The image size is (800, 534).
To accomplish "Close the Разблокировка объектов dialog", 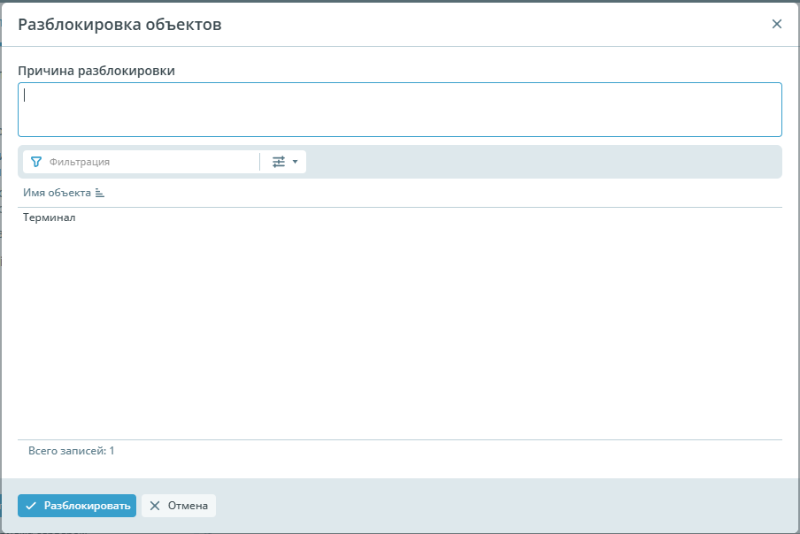I will click(777, 24).
